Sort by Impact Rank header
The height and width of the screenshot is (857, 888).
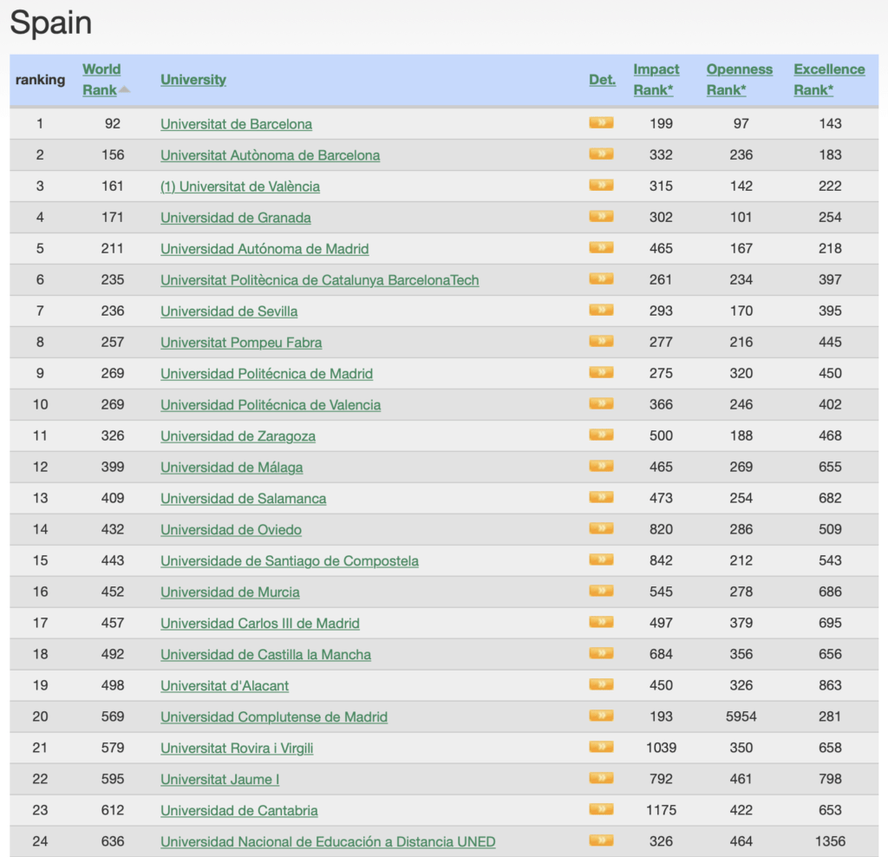pos(656,79)
